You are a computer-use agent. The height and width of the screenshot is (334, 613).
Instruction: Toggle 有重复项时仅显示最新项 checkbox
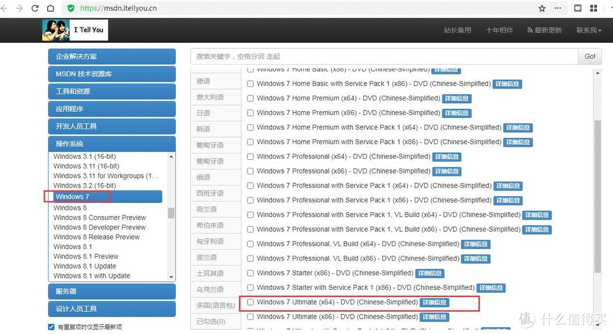pos(51,327)
